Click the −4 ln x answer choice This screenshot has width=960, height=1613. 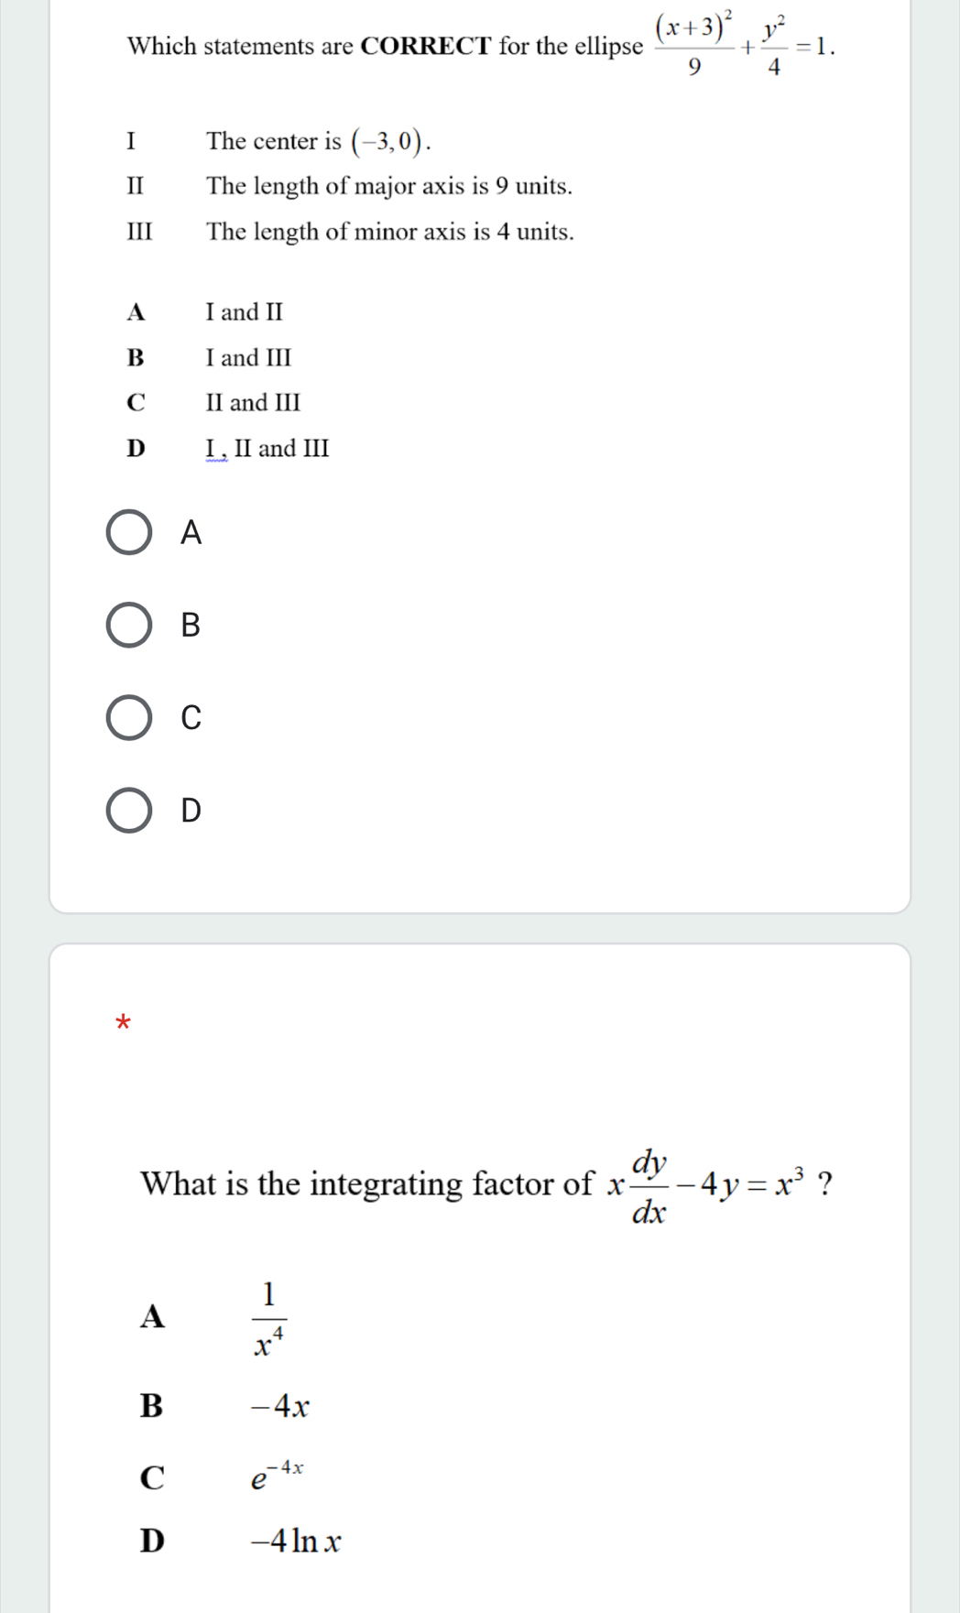click(295, 1542)
